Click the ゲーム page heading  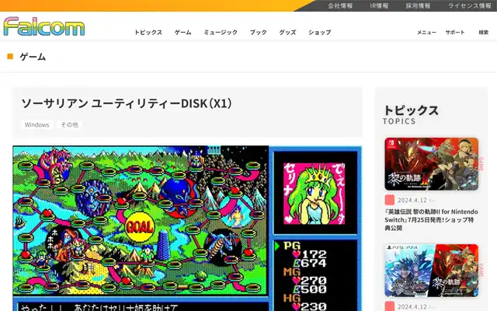33,57
